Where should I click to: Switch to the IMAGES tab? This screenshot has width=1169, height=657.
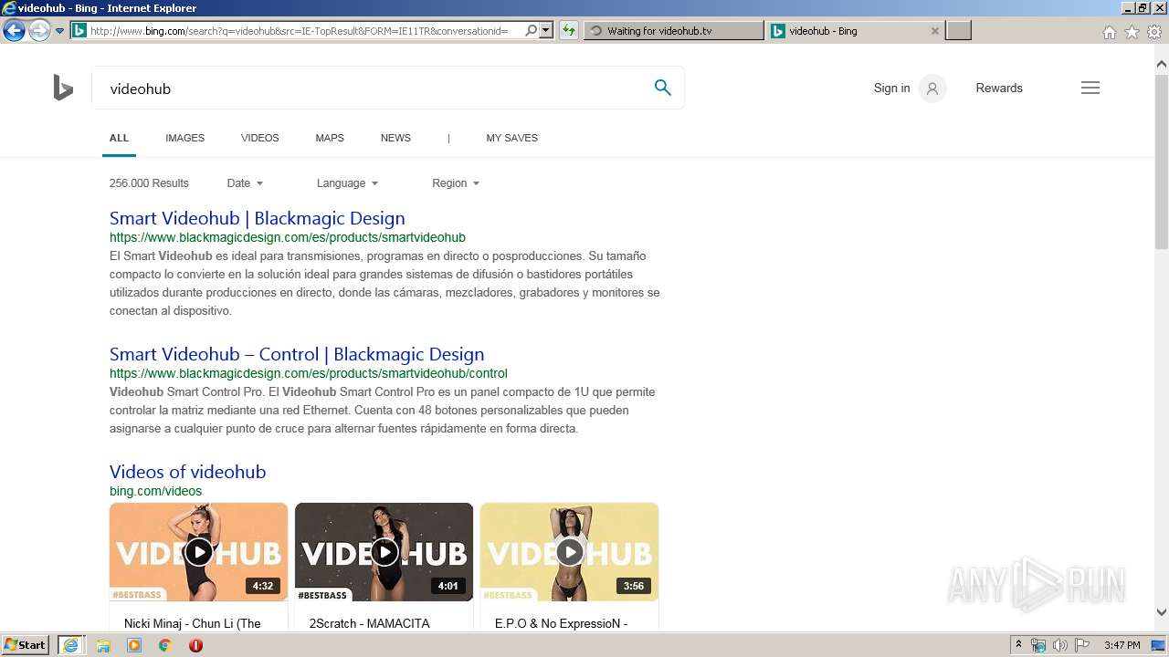tap(184, 139)
